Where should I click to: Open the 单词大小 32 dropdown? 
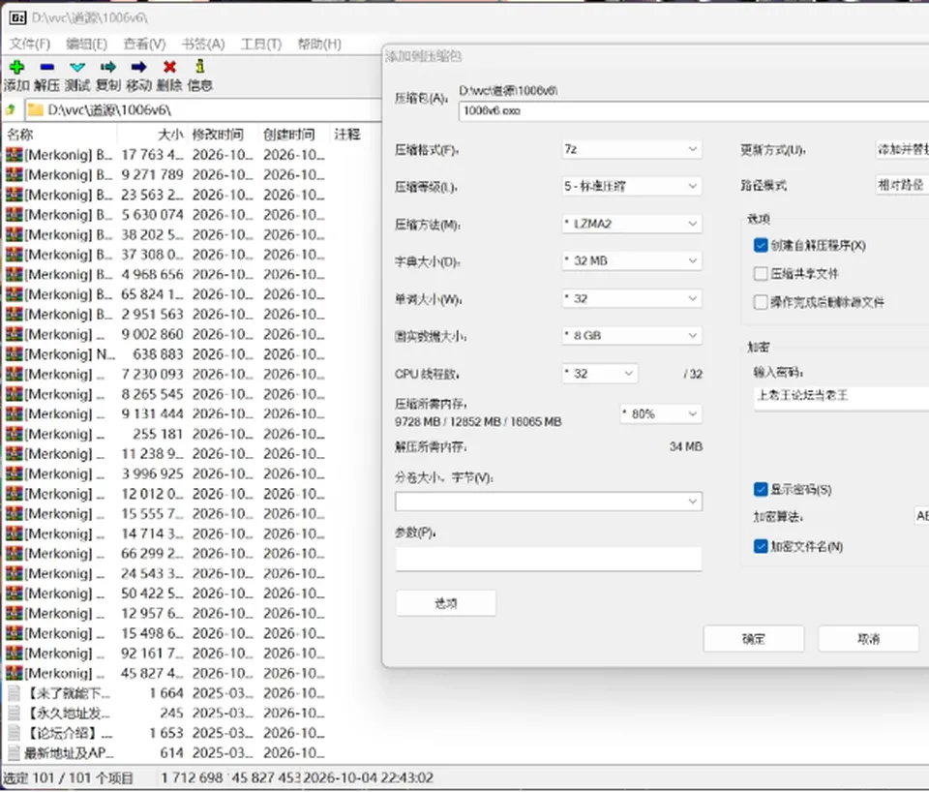[x=632, y=298]
